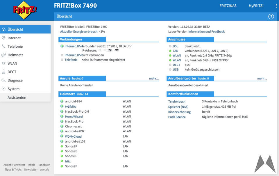Open the Inhalt footer link
279x176 pixels.
pyautogui.click(x=31, y=165)
